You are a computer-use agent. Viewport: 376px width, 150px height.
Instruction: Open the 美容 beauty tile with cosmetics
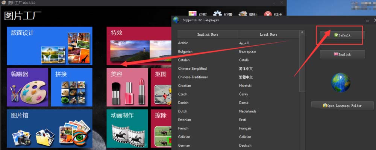[127, 87]
